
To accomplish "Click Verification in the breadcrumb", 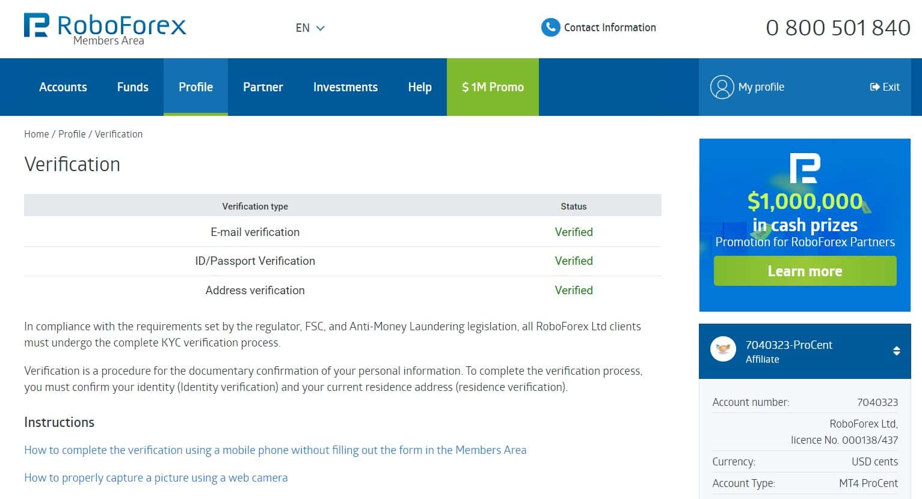I will click(118, 134).
